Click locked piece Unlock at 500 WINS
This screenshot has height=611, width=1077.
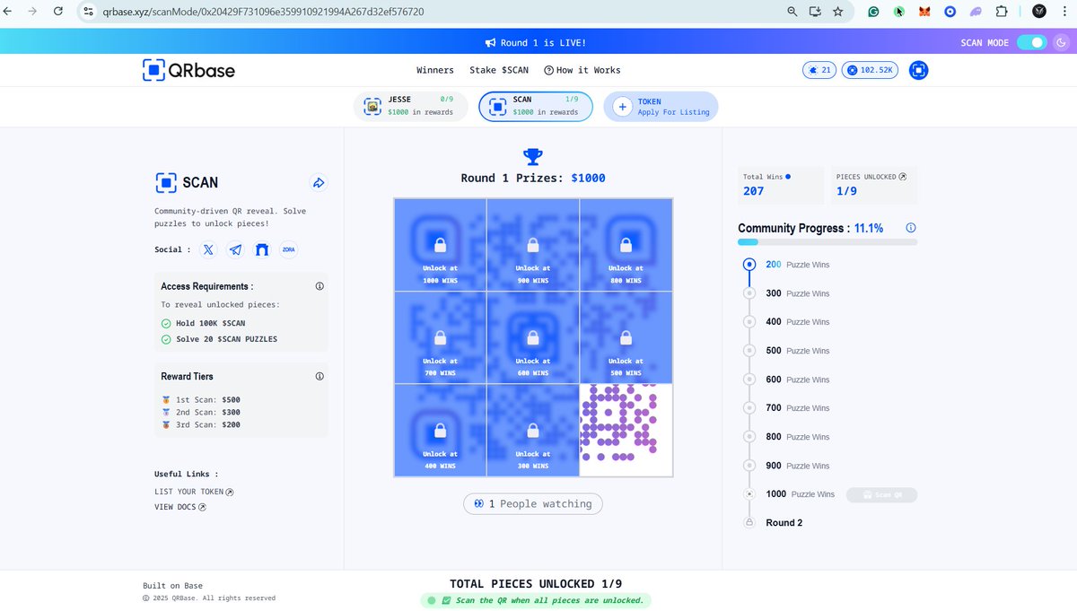(x=626, y=338)
